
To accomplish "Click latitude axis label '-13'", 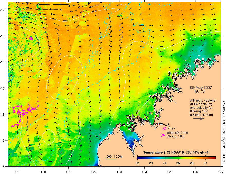I will pos(3,36).
